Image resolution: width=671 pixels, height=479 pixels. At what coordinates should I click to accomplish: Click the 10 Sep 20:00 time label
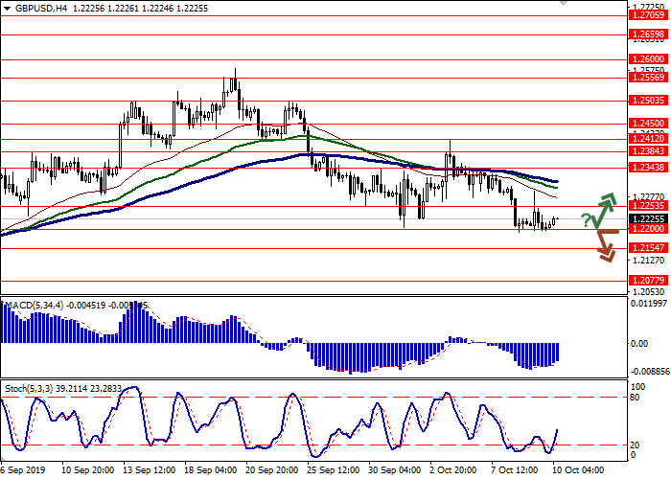(88, 470)
